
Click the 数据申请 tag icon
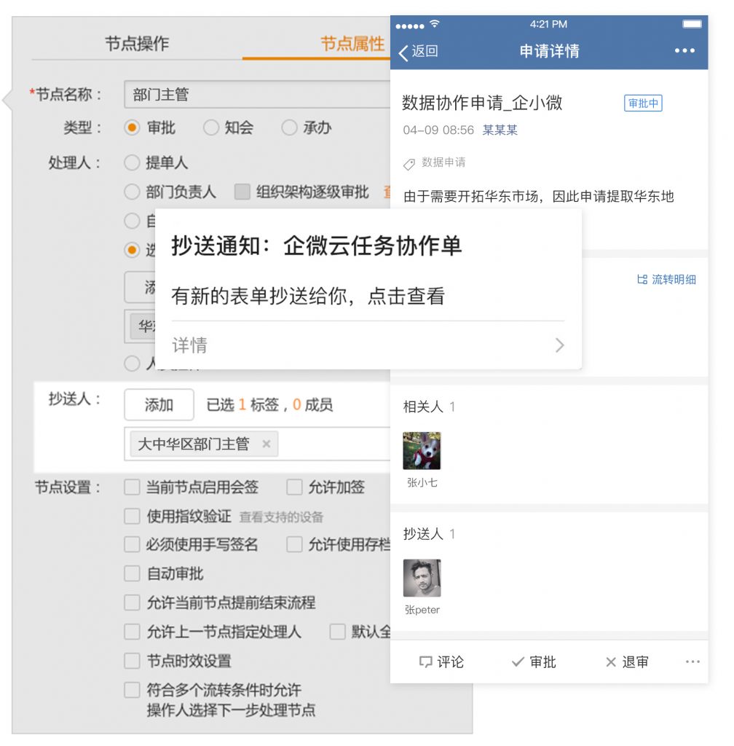pyautogui.click(x=409, y=164)
